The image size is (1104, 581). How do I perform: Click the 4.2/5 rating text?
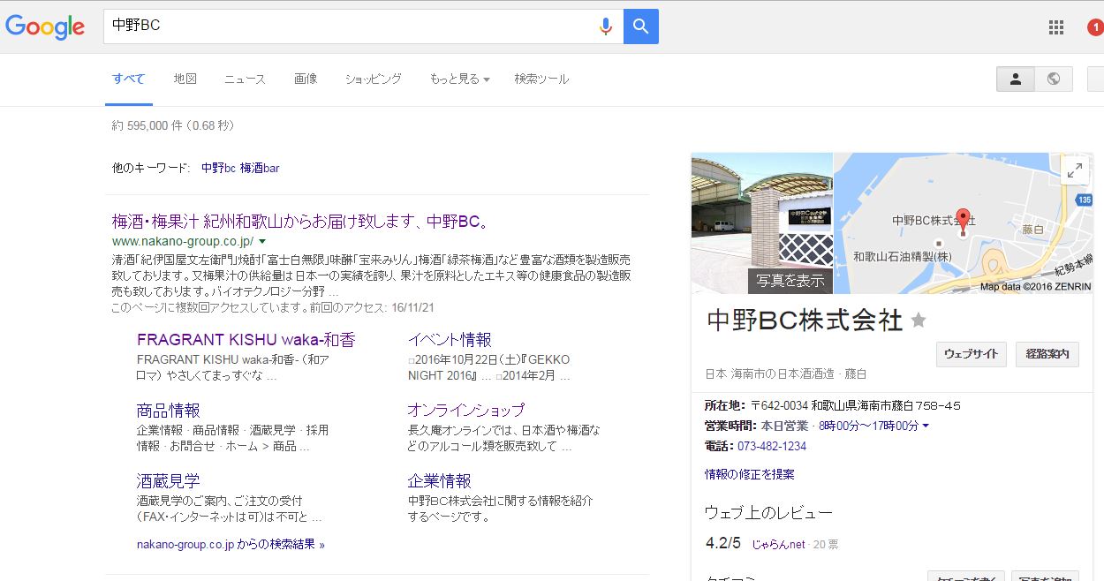click(723, 543)
